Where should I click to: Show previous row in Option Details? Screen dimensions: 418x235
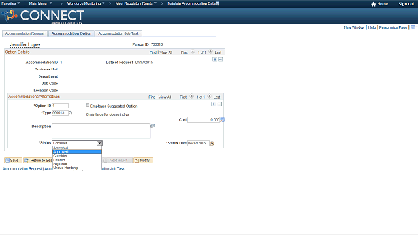click(x=193, y=52)
